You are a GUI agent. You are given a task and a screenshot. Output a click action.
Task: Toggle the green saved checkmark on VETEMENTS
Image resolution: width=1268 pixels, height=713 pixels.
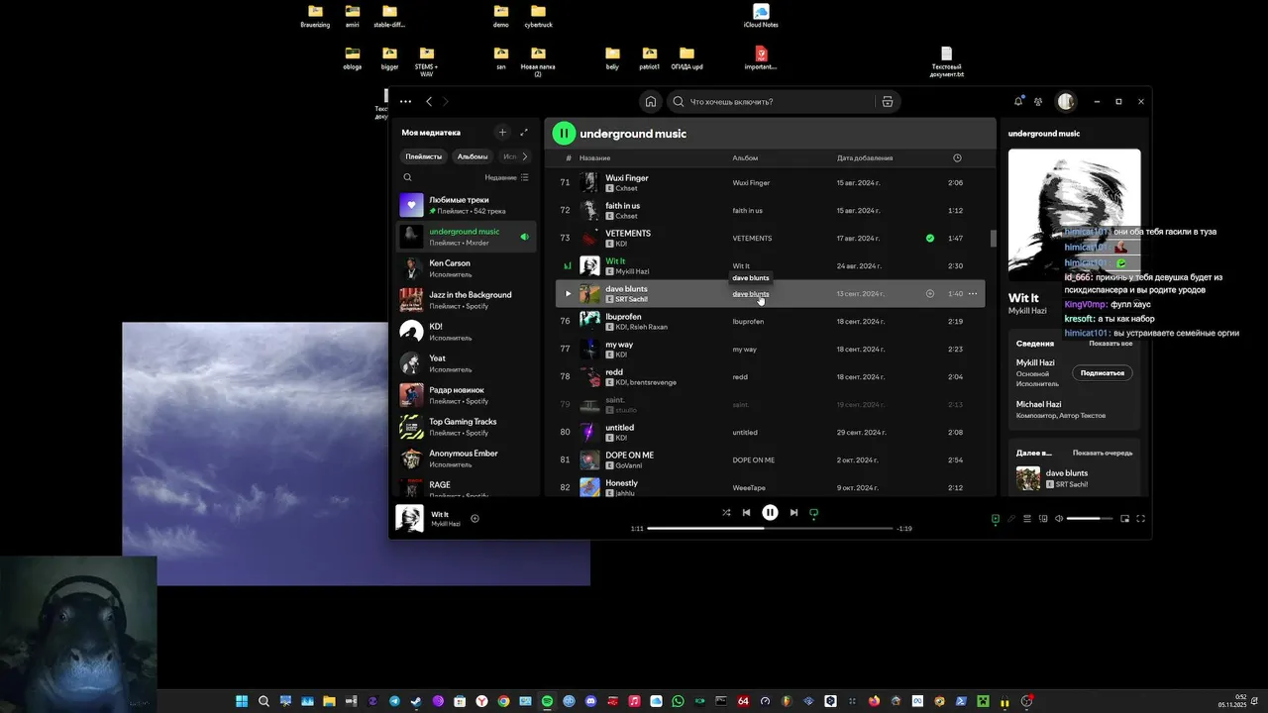pos(930,238)
